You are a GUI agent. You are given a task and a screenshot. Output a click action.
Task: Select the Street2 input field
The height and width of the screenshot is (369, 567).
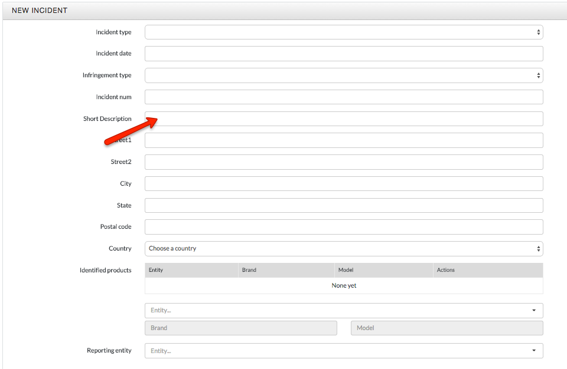click(x=343, y=162)
